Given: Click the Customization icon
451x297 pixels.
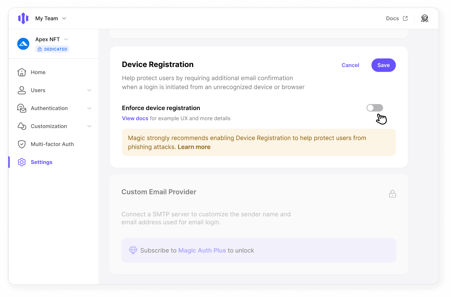Looking at the screenshot, I should pyautogui.click(x=22, y=126).
